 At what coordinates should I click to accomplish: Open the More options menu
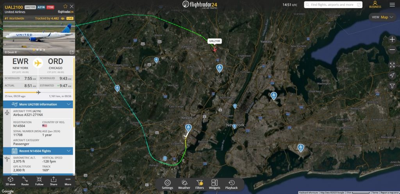pyautogui.click(x=68, y=181)
